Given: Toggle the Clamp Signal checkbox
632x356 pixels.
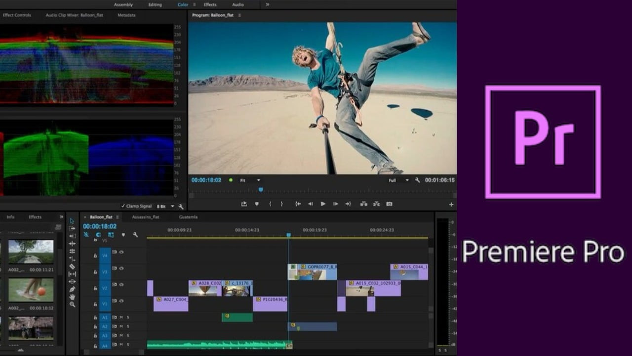Looking at the screenshot, I should click(123, 206).
